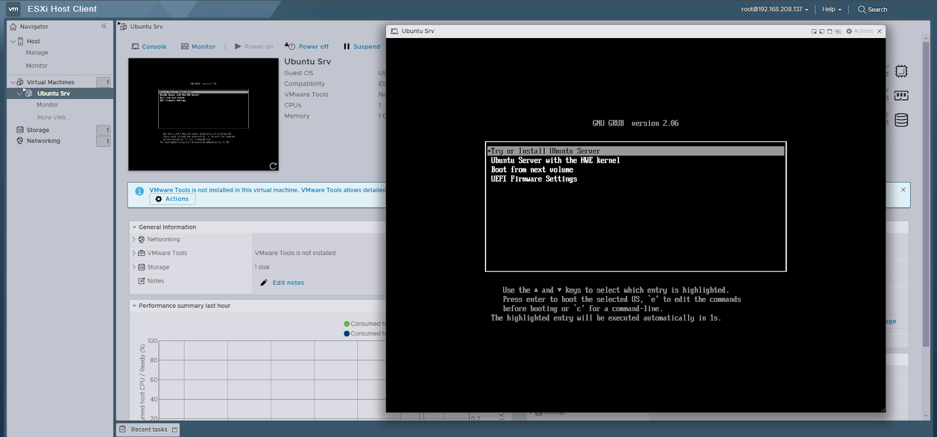
Task: Open Console from the VM toolbar
Action: [149, 46]
